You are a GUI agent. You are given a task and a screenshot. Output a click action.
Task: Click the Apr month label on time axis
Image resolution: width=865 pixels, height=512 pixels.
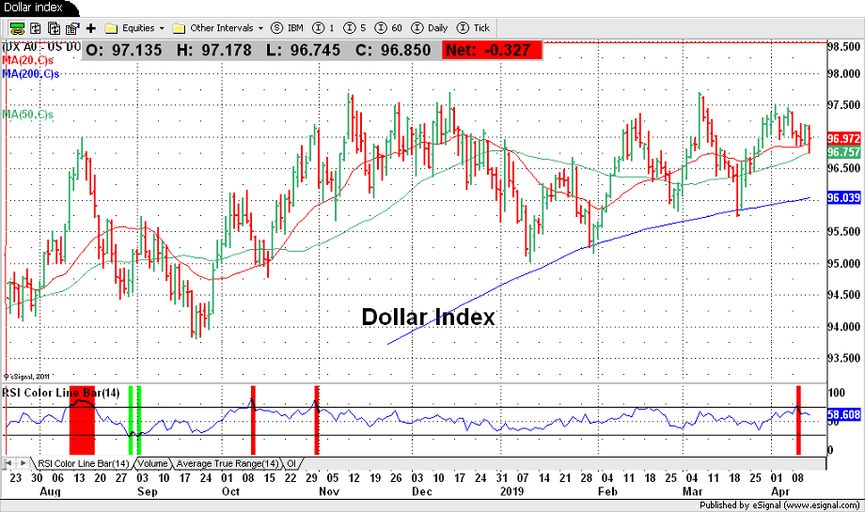[780, 491]
